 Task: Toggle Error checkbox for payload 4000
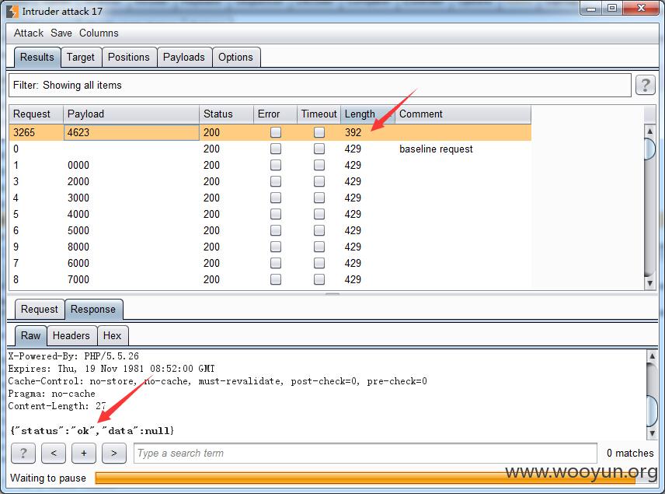276,214
